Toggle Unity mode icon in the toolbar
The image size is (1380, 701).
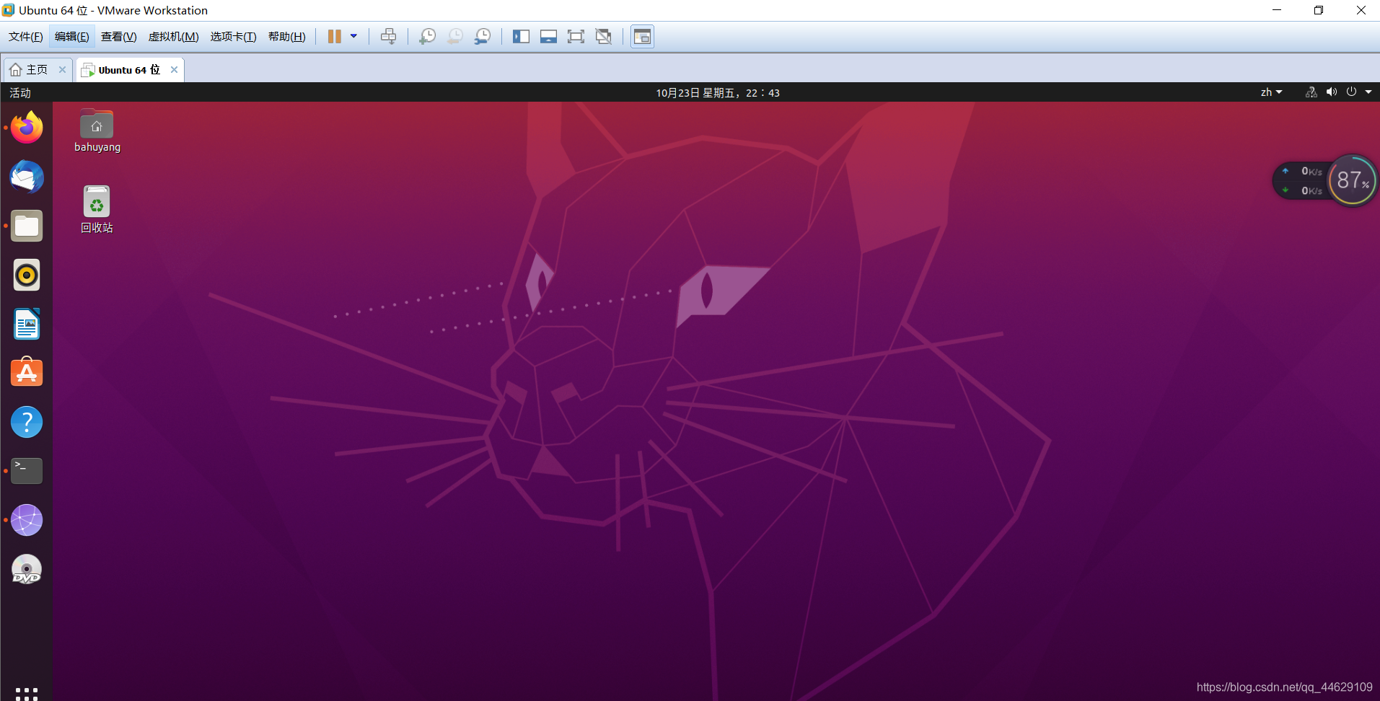tap(603, 37)
